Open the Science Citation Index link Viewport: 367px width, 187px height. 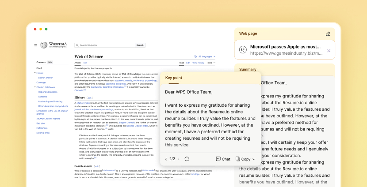coord(137,126)
